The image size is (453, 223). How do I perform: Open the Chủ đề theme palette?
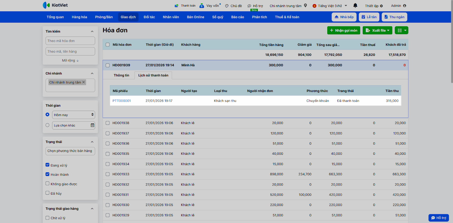click(227, 6)
